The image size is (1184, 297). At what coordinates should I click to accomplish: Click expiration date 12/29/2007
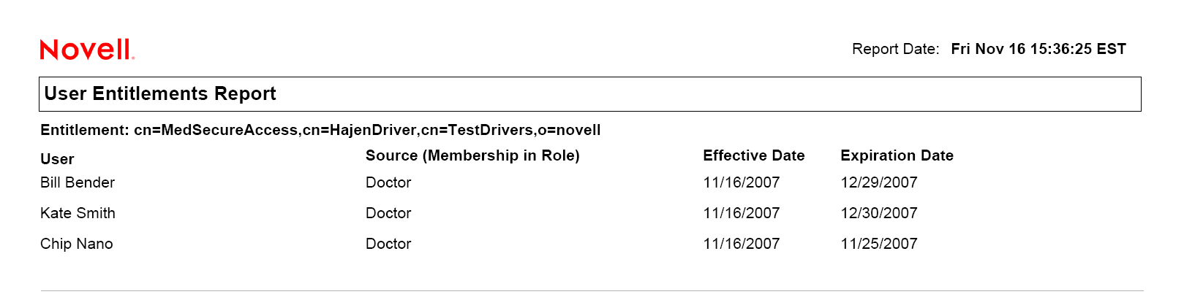click(879, 182)
